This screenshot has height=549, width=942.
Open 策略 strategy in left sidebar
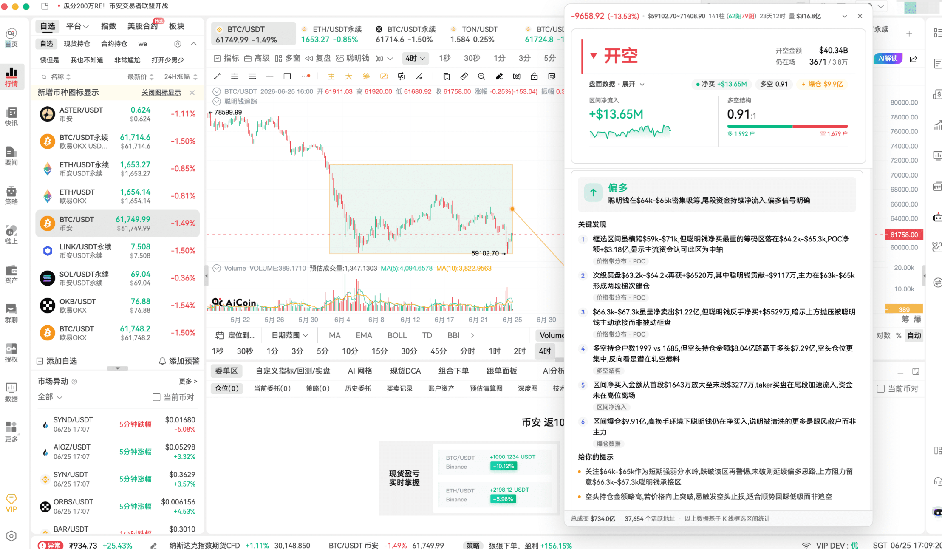tap(11, 195)
